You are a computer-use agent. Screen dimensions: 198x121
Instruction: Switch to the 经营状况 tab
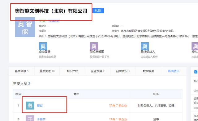(x=123, y=71)
